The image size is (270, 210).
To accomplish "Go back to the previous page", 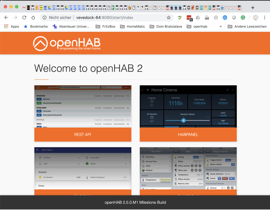I will click(x=6, y=17).
